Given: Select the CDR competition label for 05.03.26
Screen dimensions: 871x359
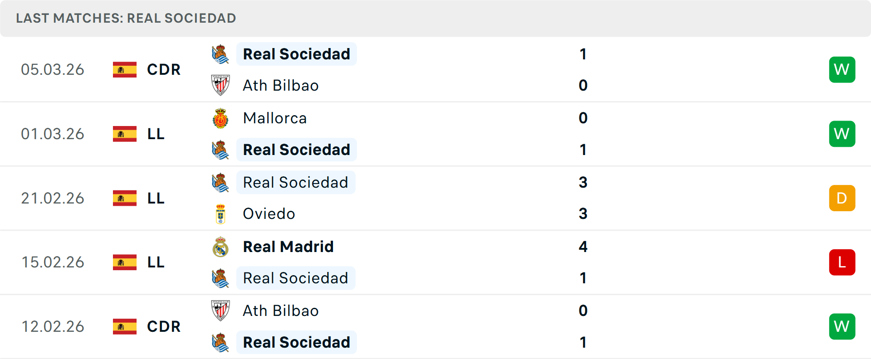Looking at the screenshot, I should pos(164,70).
